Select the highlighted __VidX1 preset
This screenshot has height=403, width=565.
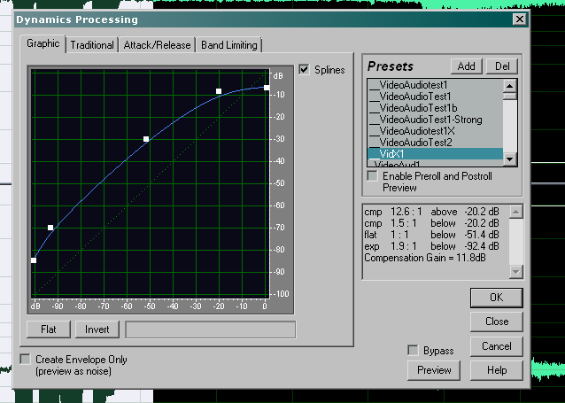(436, 154)
